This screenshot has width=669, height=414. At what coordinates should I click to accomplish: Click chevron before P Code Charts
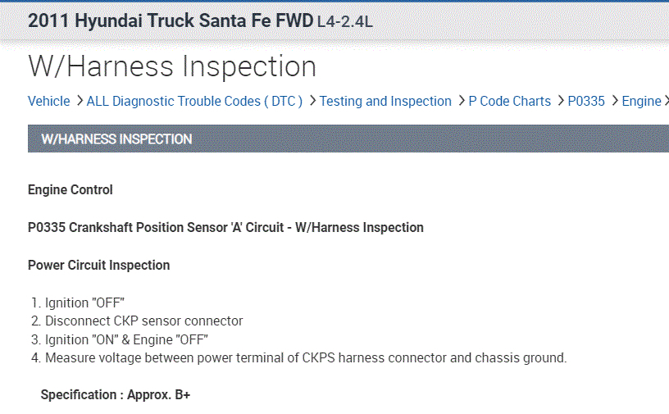[462, 101]
